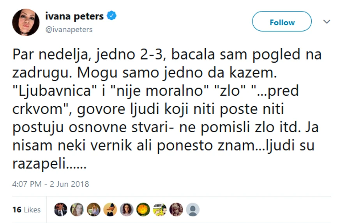Open the orange flower liker avatar
Image resolution: width=339 pixels, height=223 pixels.
click(x=143, y=209)
